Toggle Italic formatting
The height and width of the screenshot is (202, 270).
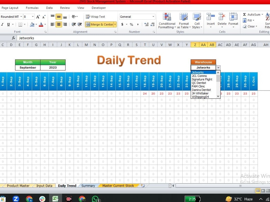pos(2,24)
